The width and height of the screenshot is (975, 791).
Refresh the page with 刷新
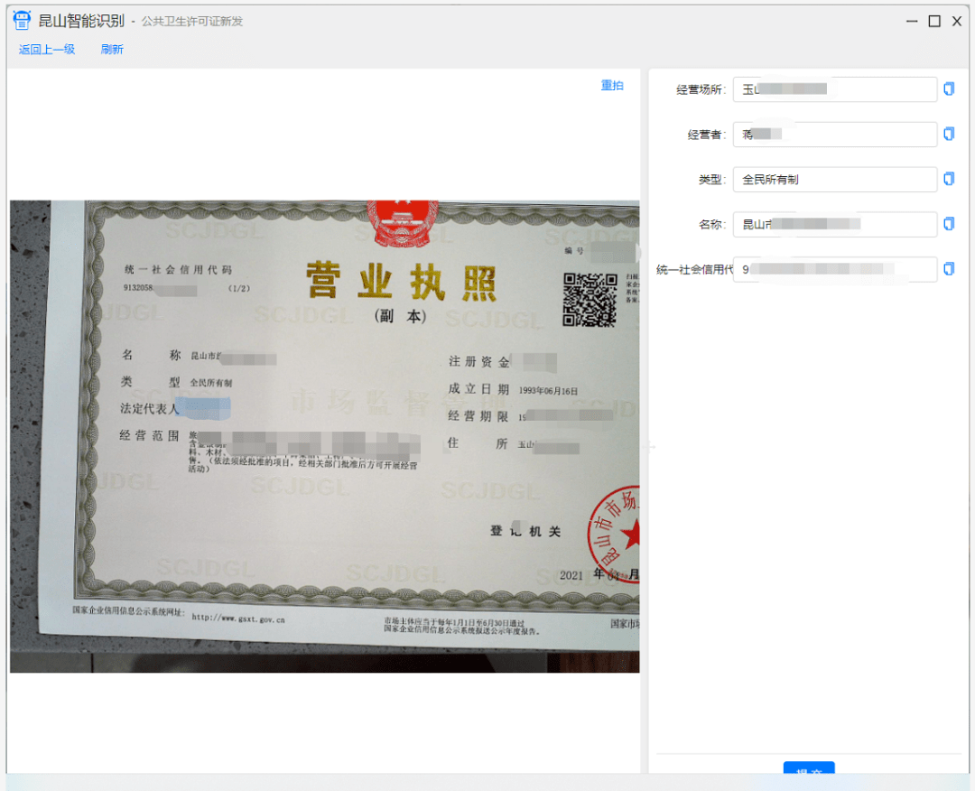click(x=112, y=50)
